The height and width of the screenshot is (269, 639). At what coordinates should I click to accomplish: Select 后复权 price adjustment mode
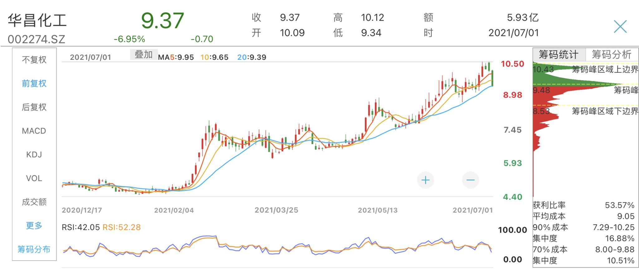click(x=34, y=107)
